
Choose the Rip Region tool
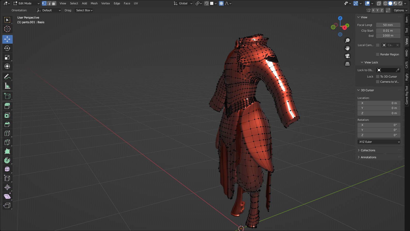[x=7, y=205]
